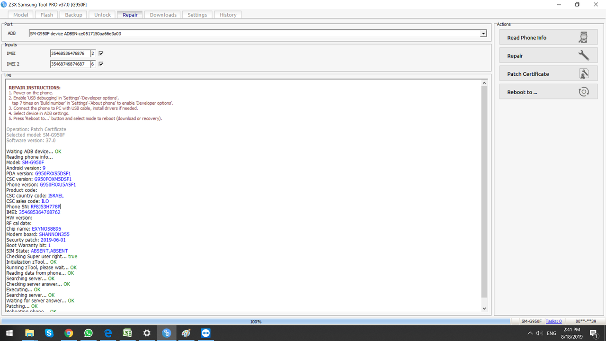Click the log vertical scrollbar thumb
Screen dimensions: 606x341
[x=484, y=192]
